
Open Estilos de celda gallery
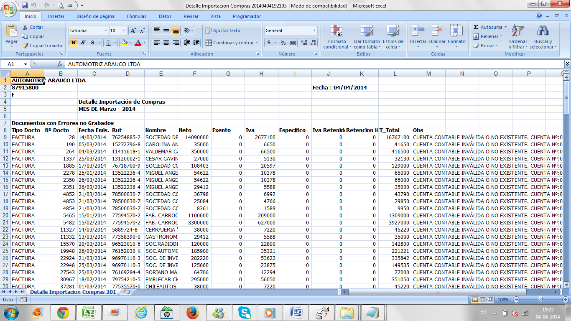pos(393,37)
